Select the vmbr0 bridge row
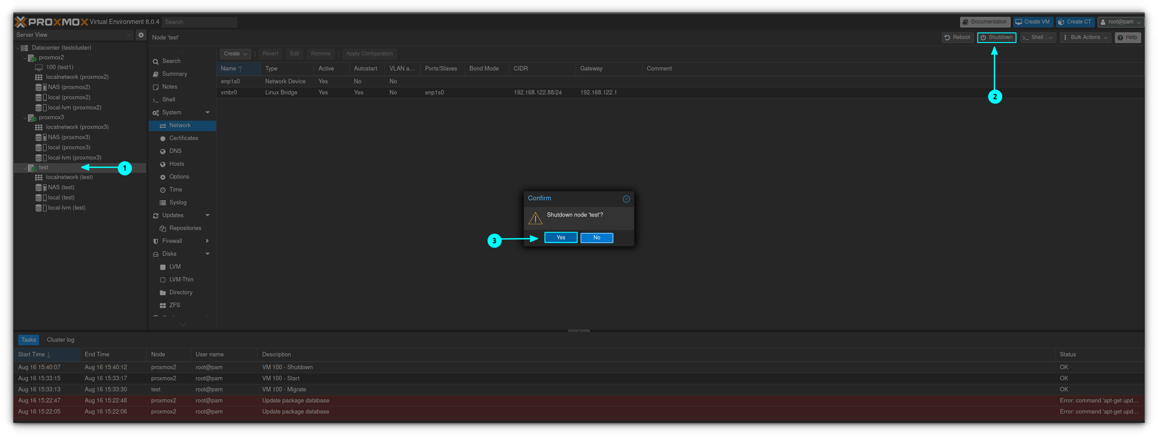Image resolution: width=1158 pixels, height=437 pixels. coord(680,93)
